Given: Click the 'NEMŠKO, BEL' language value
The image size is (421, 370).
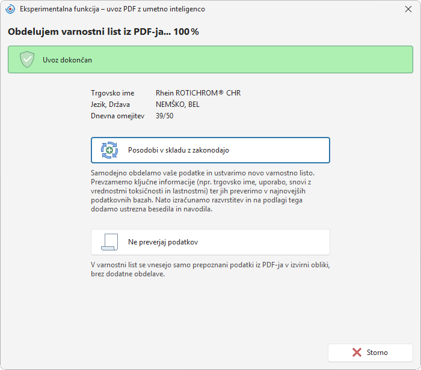Looking at the screenshot, I should (177, 105).
